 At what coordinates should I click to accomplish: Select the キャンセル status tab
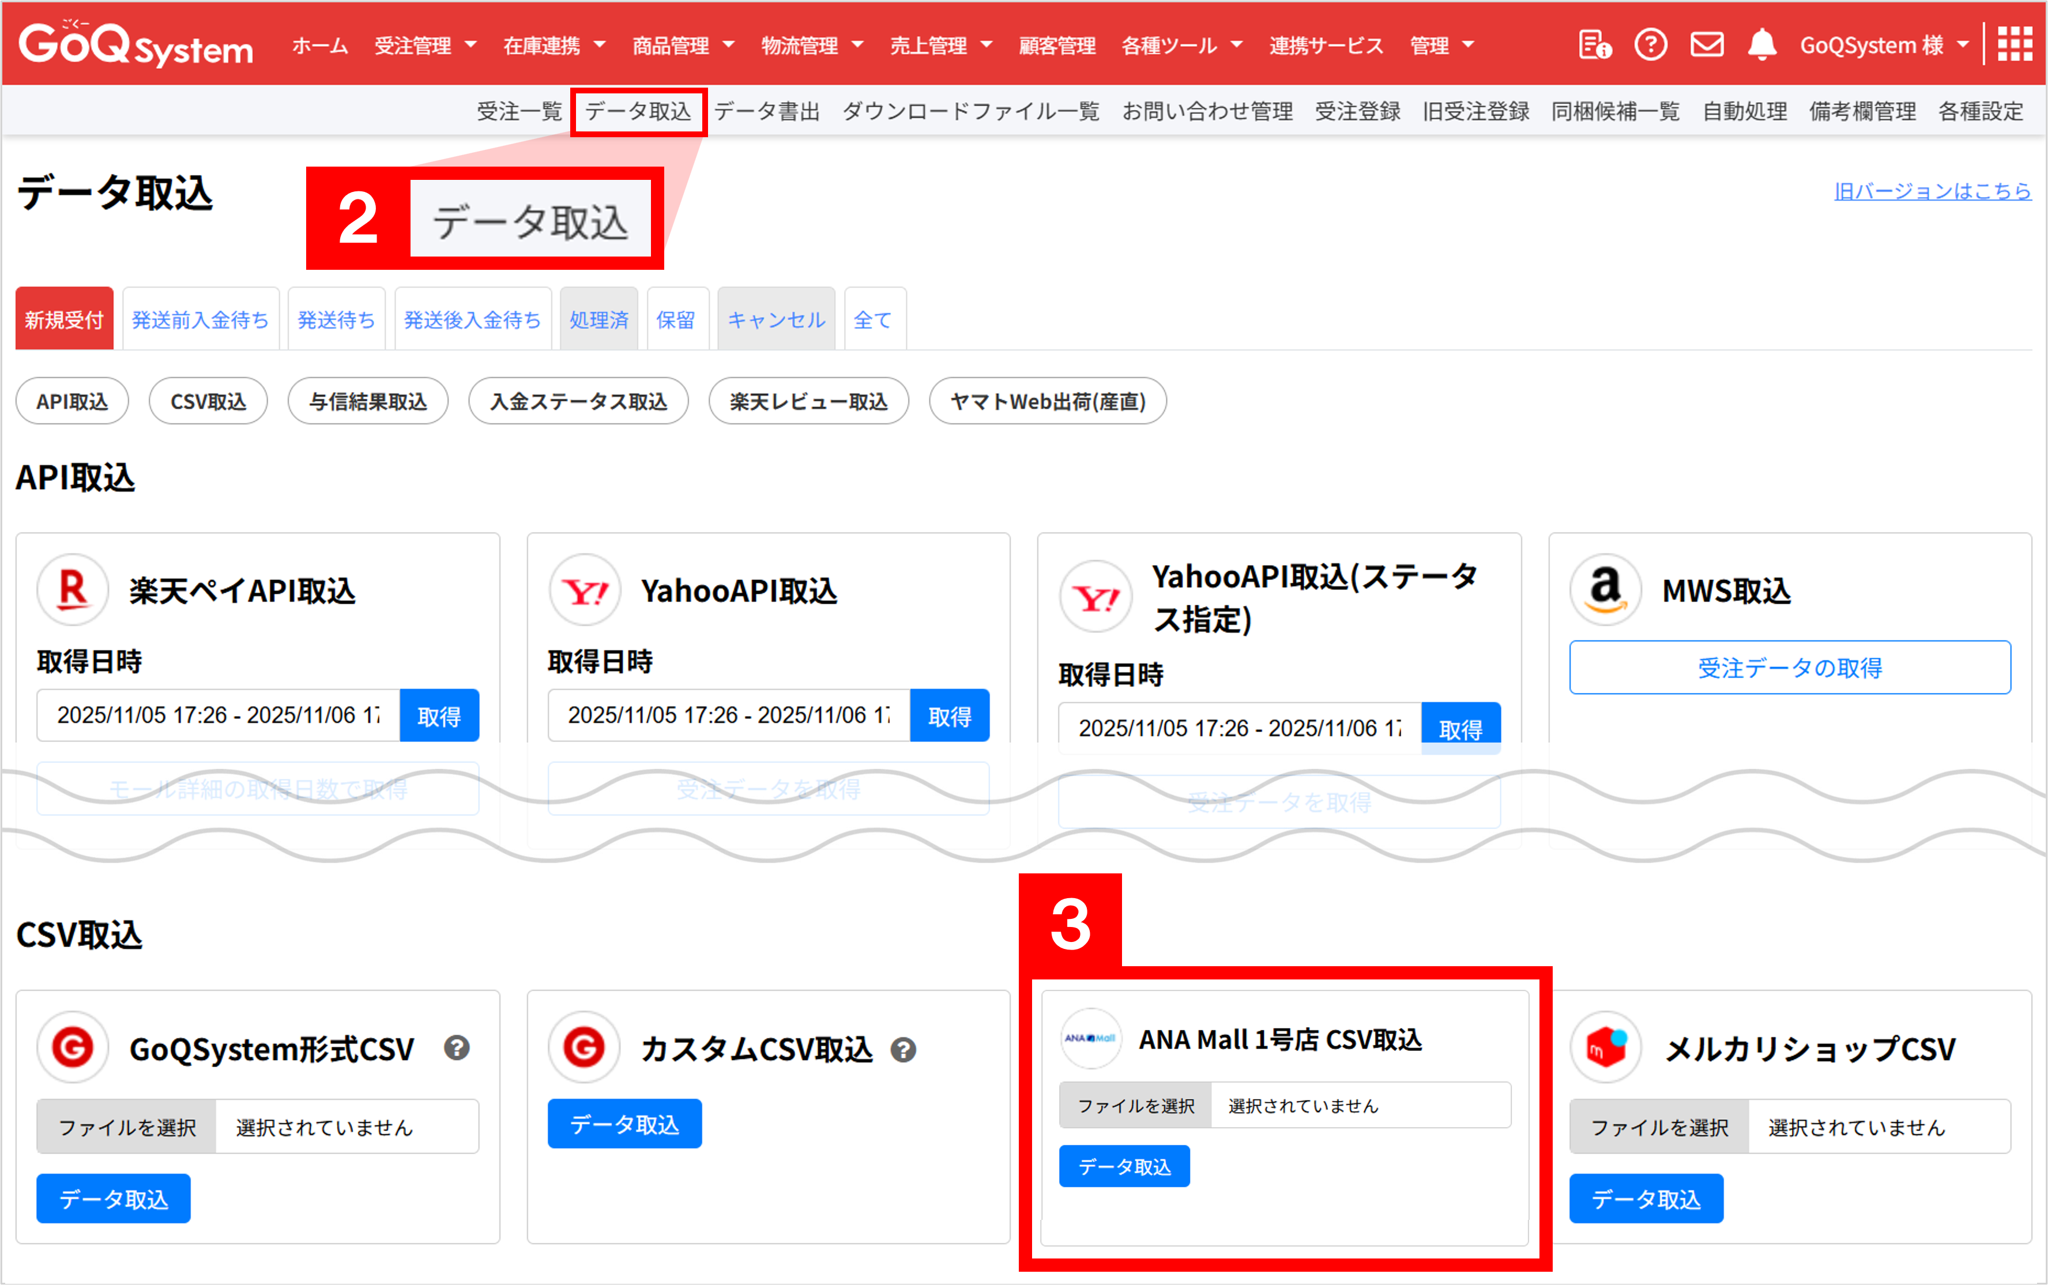[x=776, y=319]
